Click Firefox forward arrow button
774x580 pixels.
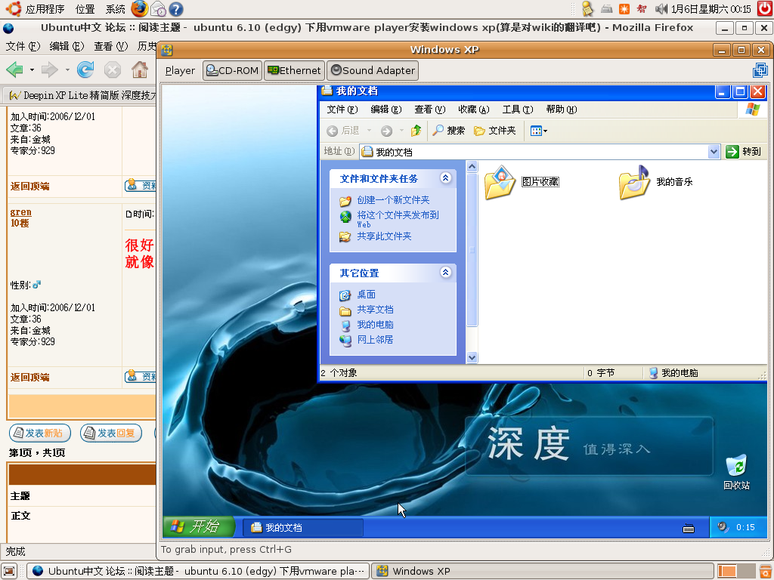click(x=49, y=69)
